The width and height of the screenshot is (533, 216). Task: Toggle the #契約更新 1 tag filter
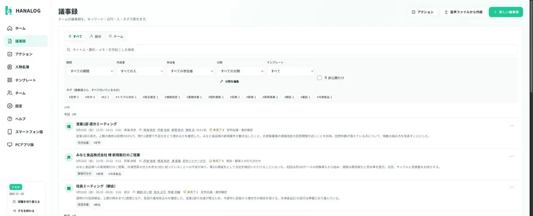pyautogui.click(x=216, y=97)
